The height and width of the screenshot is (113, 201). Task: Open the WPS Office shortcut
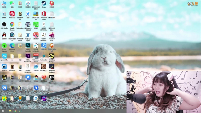point(44,77)
